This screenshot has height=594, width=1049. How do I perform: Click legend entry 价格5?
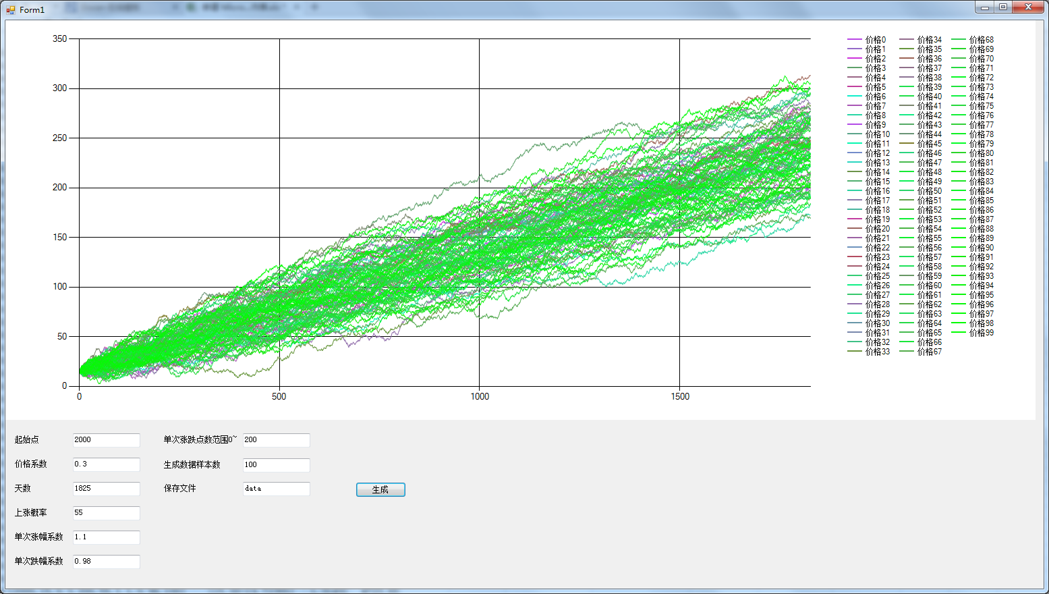click(x=867, y=87)
